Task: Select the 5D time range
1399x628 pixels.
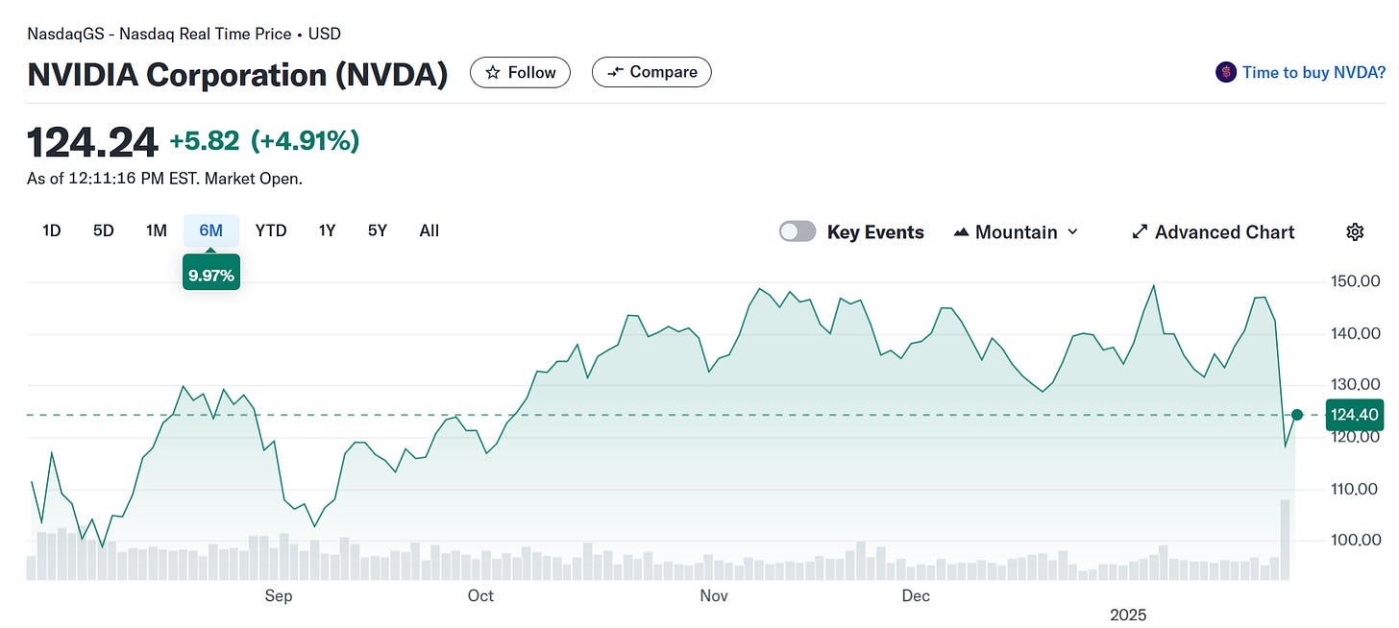Action: point(104,230)
